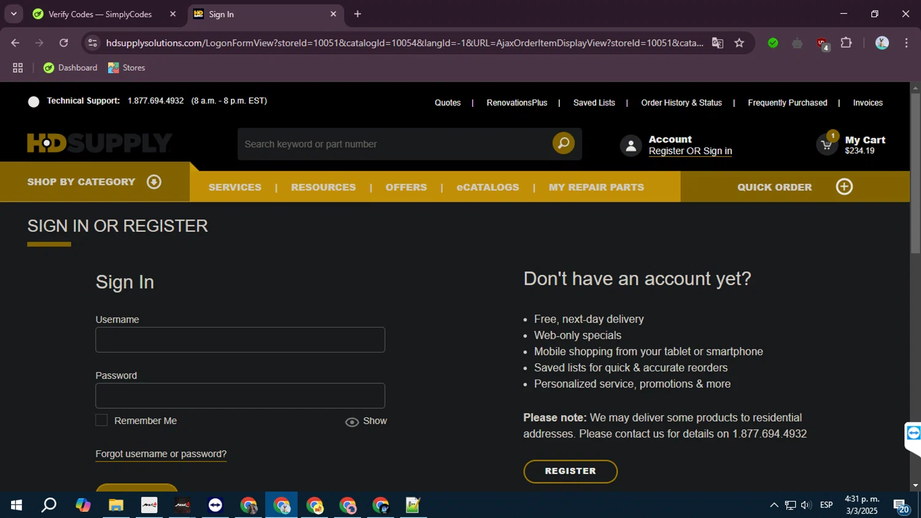Open the Services menu
The width and height of the screenshot is (921, 518).
click(235, 187)
